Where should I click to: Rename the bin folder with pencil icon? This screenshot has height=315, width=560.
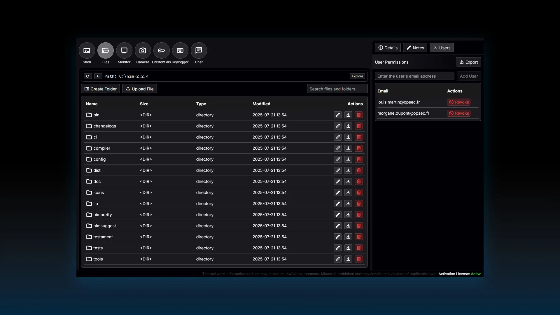(x=337, y=115)
